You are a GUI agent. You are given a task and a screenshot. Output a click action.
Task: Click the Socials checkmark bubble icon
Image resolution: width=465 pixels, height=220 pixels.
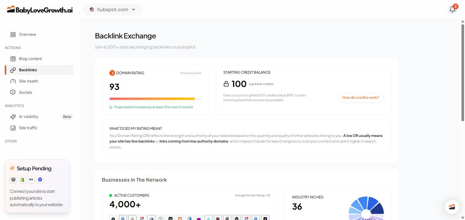[13, 93]
